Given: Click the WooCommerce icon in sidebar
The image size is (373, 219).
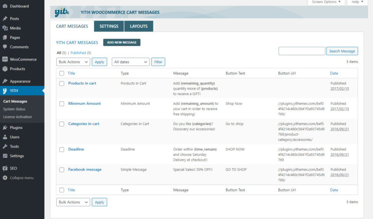Looking at the screenshot, I should click(x=5, y=60).
